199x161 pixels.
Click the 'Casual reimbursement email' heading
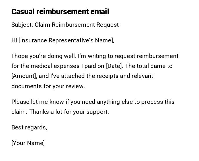[x=60, y=12]
